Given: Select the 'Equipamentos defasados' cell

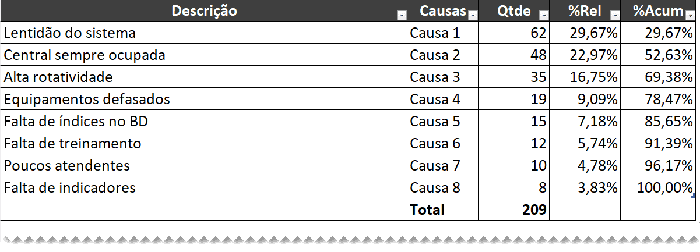Looking at the screenshot, I should click(204, 99).
